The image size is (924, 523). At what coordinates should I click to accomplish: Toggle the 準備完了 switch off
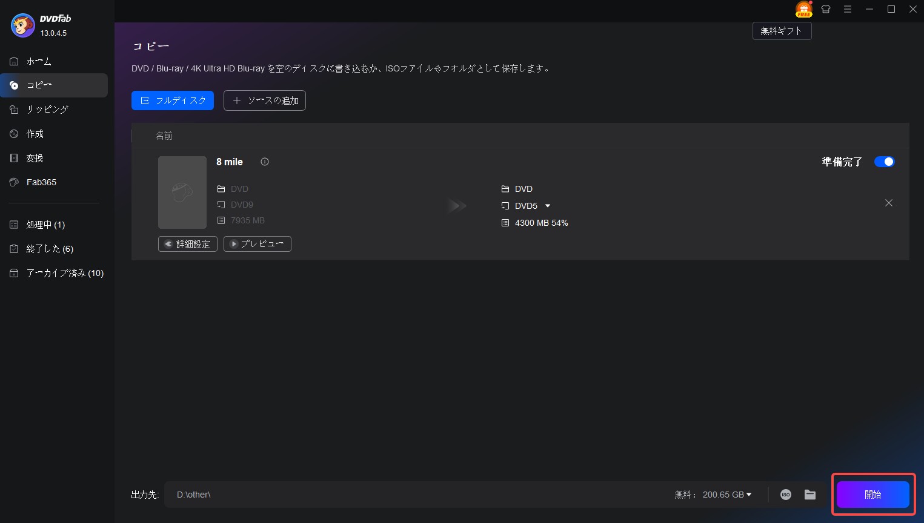(884, 162)
